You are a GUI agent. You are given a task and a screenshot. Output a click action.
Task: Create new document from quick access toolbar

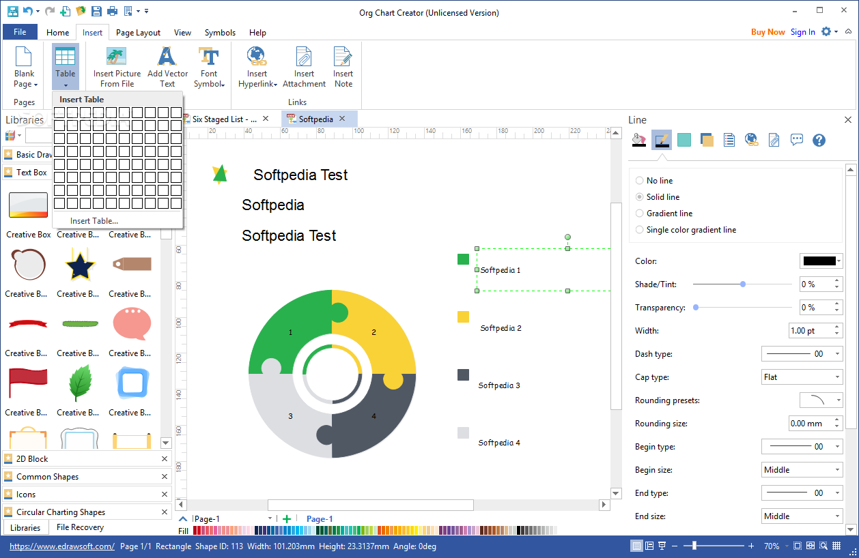[65, 11]
